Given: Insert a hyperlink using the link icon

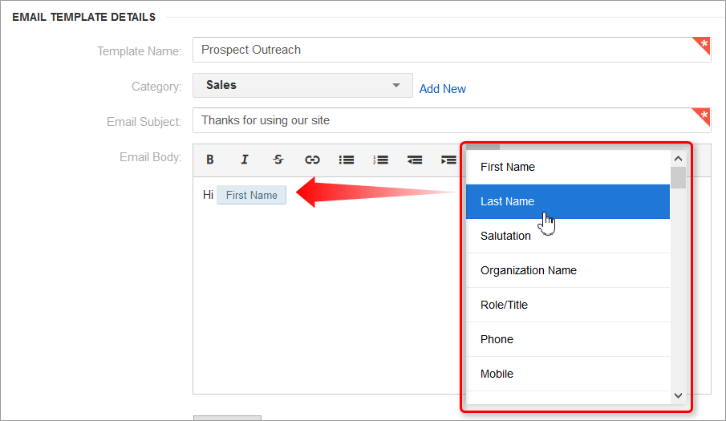Looking at the screenshot, I should (312, 160).
